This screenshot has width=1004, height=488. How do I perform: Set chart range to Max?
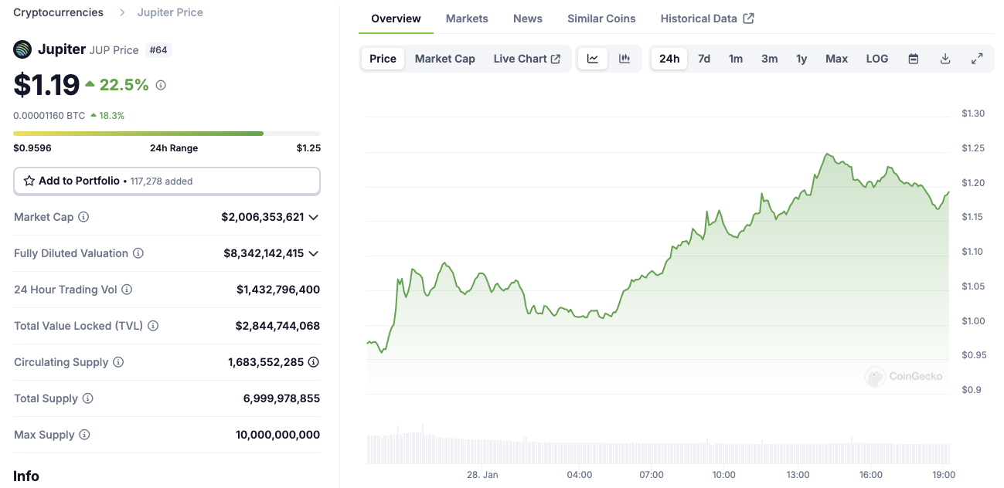(836, 59)
